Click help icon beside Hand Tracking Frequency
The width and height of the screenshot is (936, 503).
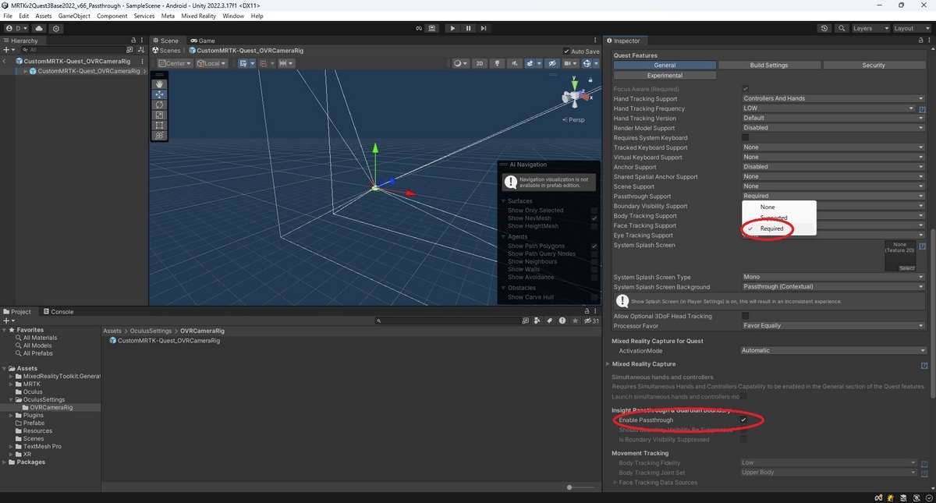pyautogui.click(x=922, y=109)
